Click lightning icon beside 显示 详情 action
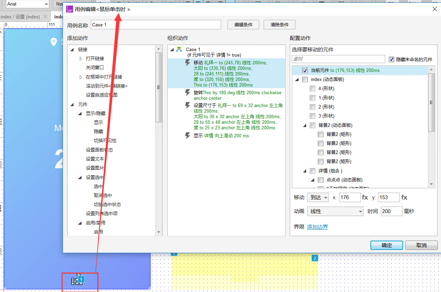The width and height of the screenshot is (441, 292). point(187,136)
